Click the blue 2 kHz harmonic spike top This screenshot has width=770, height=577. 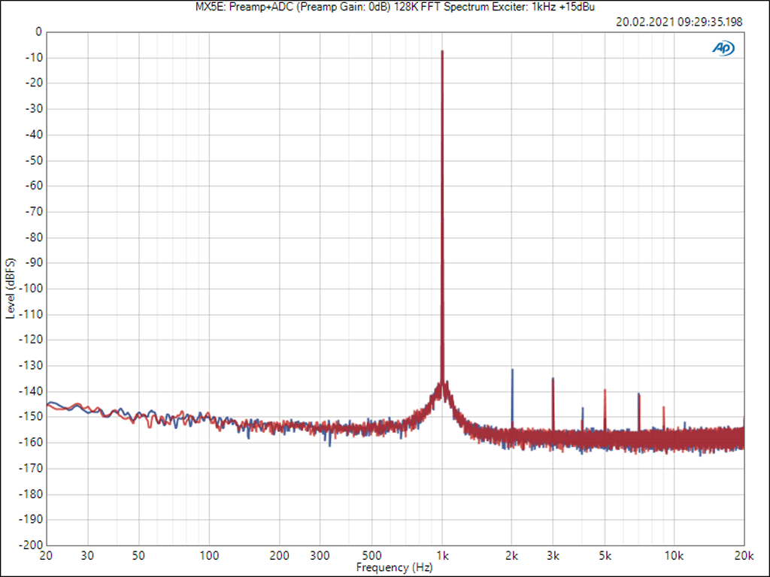(x=512, y=370)
